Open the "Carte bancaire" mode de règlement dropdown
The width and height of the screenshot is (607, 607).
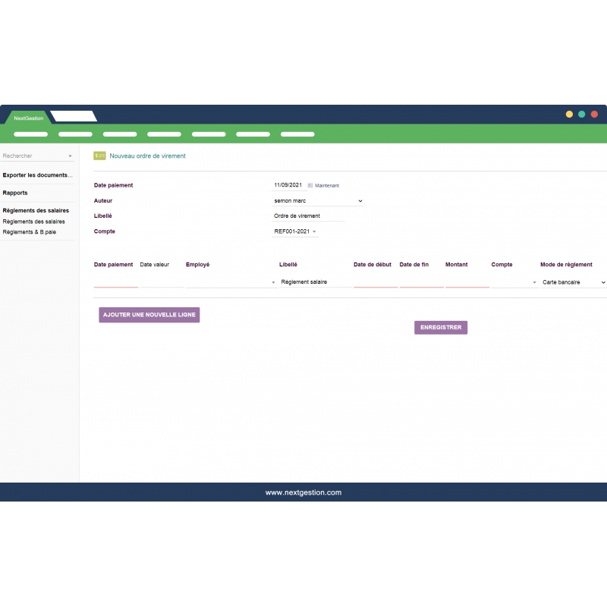[573, 282]
